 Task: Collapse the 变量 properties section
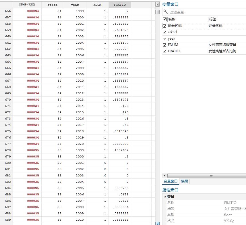pyautogui.click(x=165, y=197)
